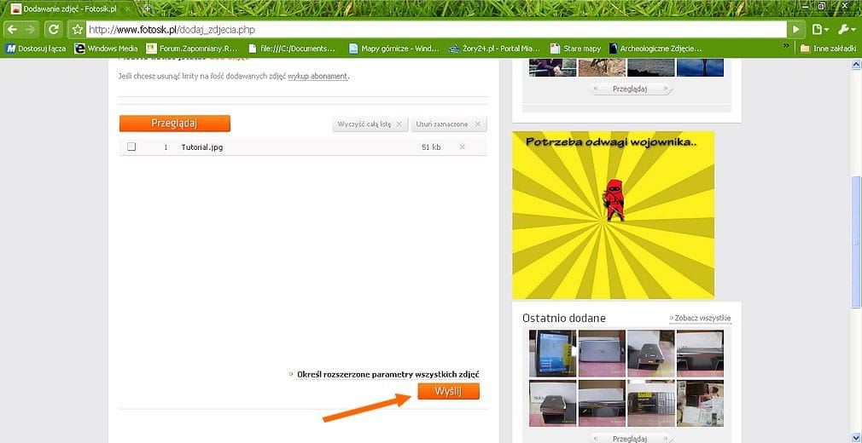The width and height of the screenshot is (862, 443).
Task: Open second thumbnail in Ostatnio dodane top row
Action: 602,353
